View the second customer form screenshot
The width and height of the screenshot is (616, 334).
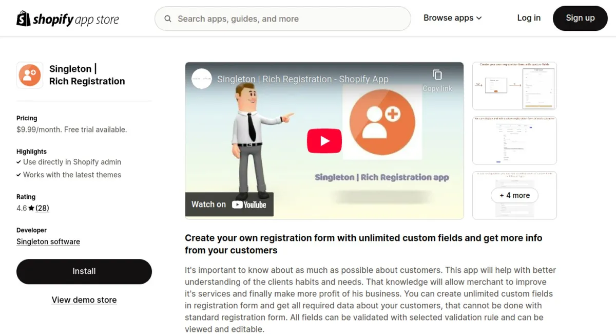[x=514, y=140]
